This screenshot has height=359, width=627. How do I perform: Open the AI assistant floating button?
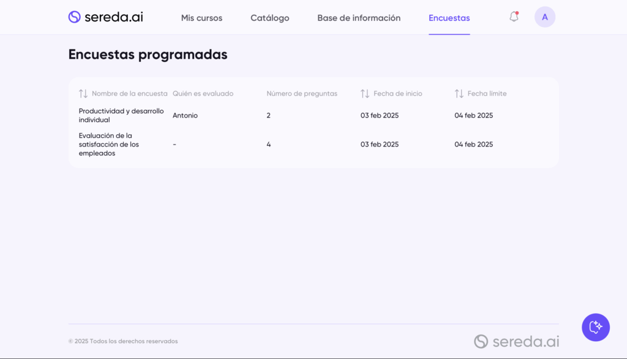click(x=595, y=327)
